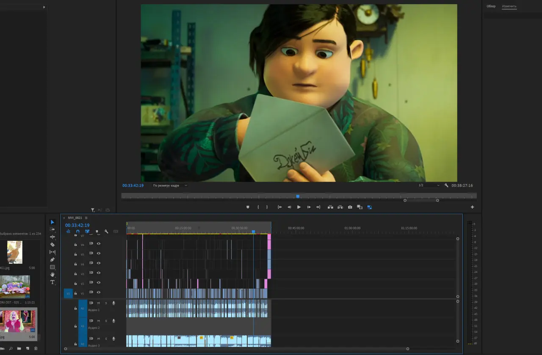Mute audio track Аудио 1
Screen dimensions: 542x355
[99, 303]
